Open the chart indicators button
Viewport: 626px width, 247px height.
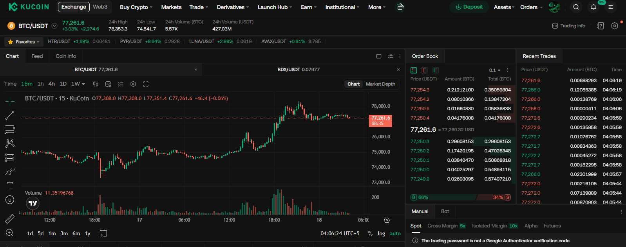tap(108, 84)
